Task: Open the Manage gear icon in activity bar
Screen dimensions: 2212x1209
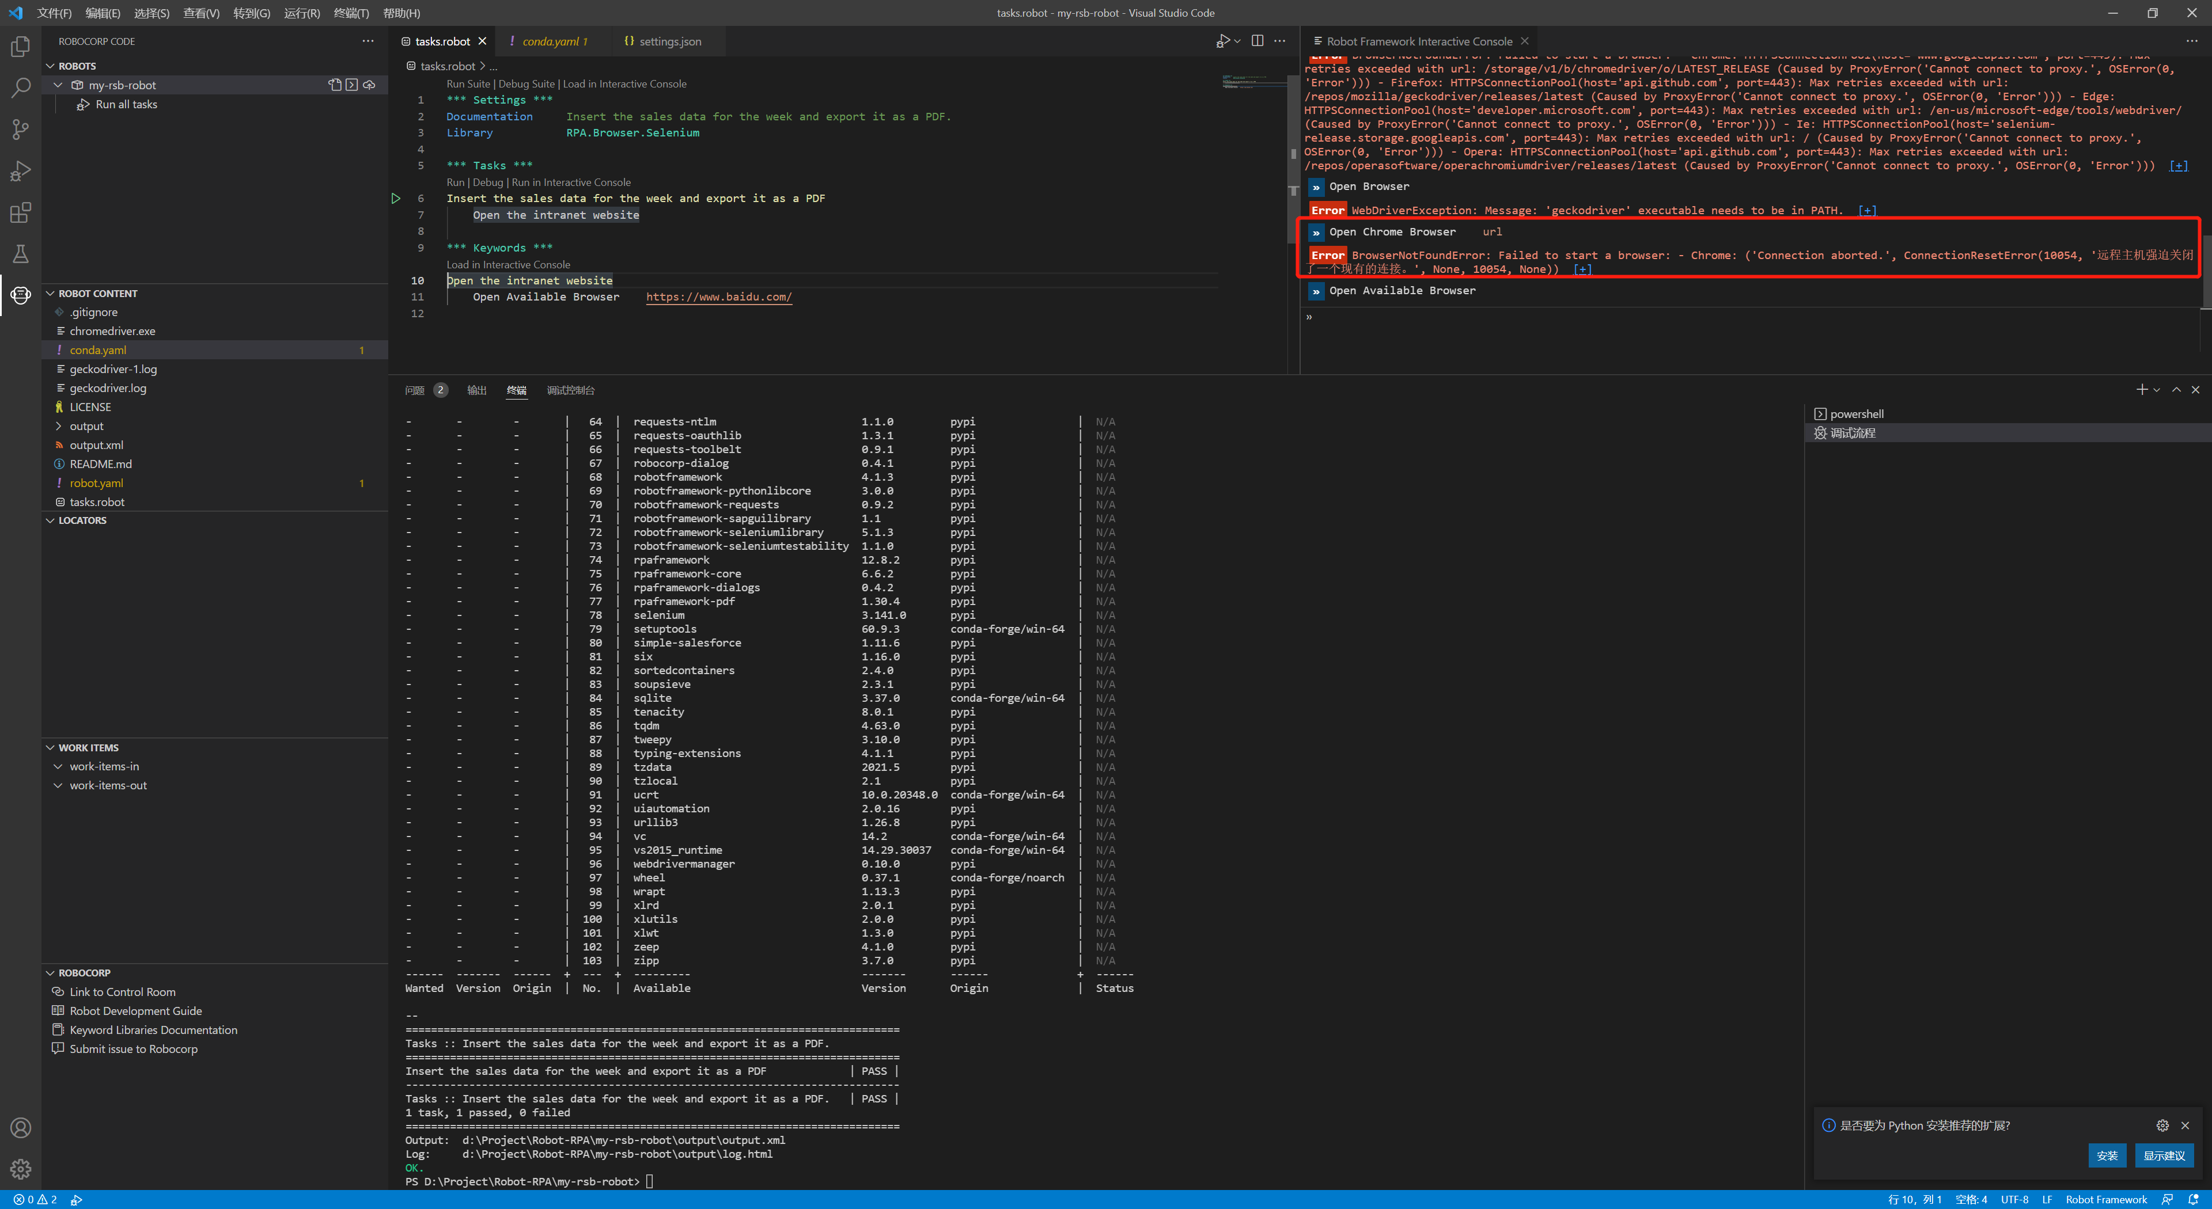Action: (21, 1169)
